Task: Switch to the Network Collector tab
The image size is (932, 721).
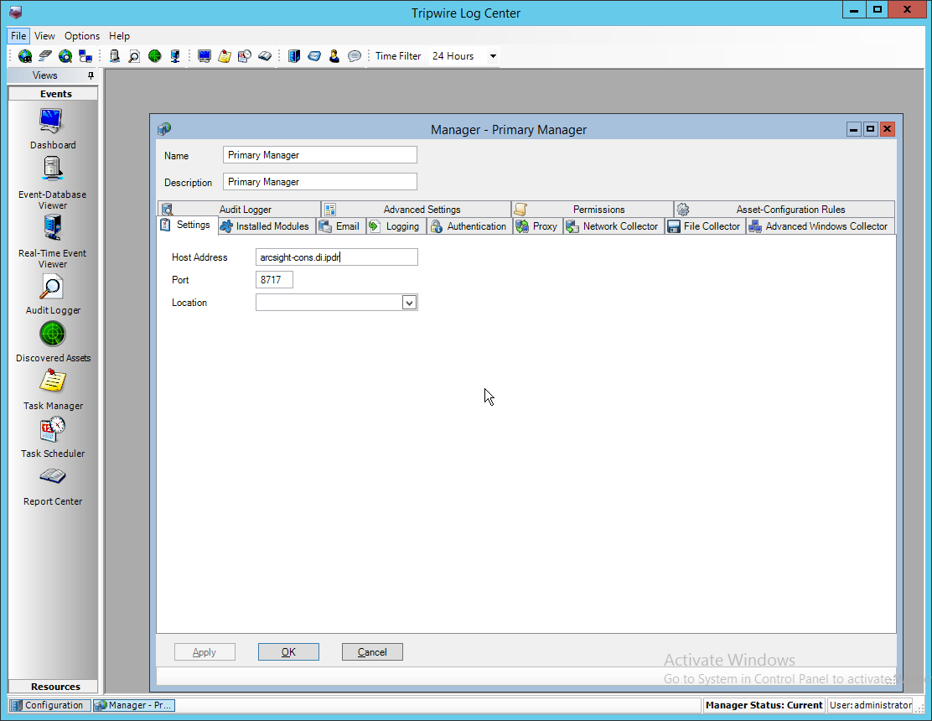Action: [x=614, y=226]
